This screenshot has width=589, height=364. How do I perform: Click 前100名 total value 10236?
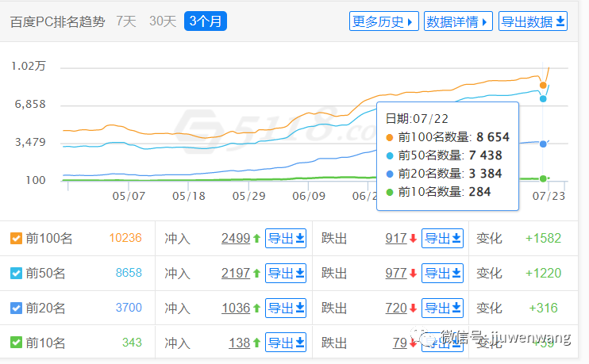(125, 238)
